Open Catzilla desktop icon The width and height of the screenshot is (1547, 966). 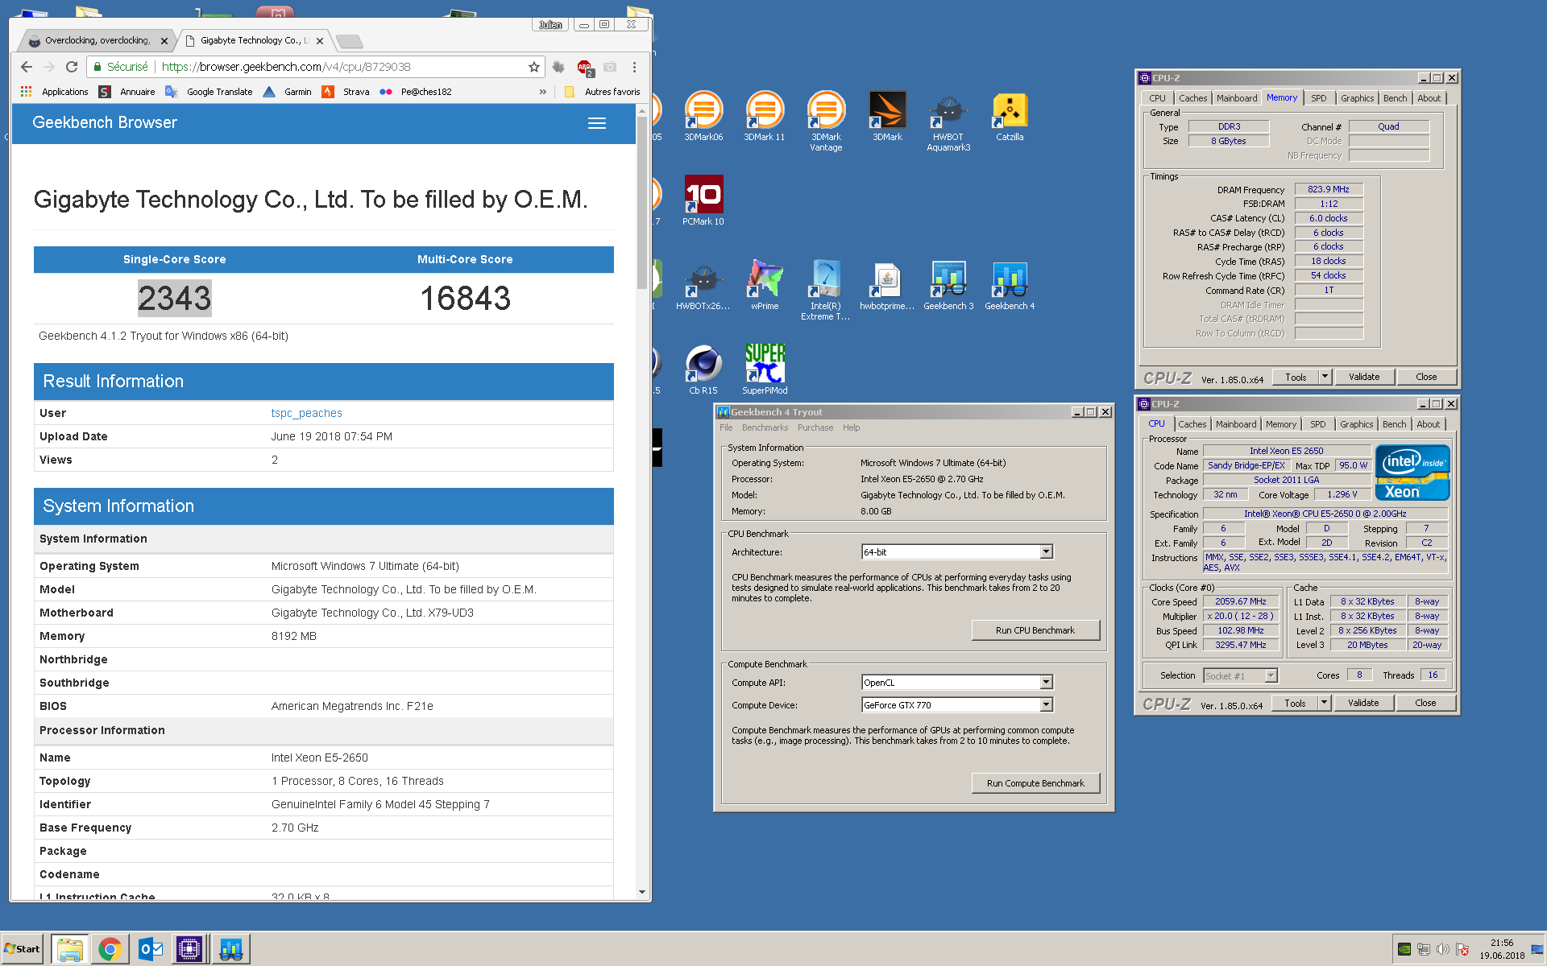tap(1010, 117)
